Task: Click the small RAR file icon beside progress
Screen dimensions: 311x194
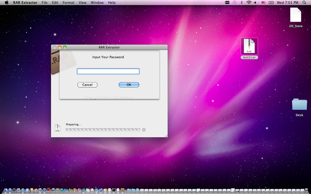Action: click(58, 128)
